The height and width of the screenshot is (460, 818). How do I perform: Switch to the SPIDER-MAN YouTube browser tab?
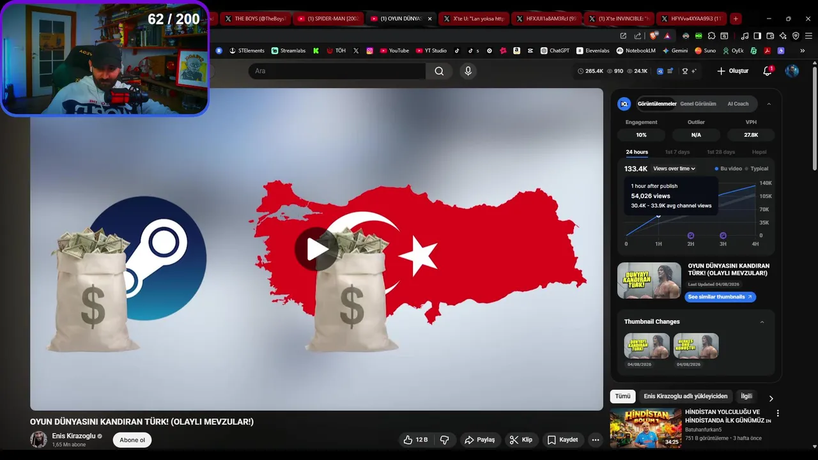pos(328,19)
